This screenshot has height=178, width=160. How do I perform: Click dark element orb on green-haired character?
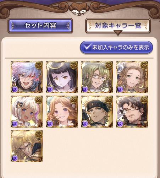tap(85, 89)
